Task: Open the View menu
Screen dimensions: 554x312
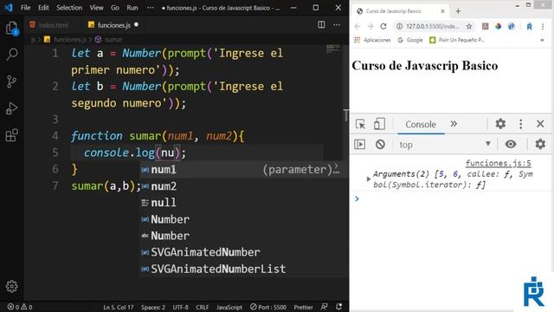Action: pos(96,8)
